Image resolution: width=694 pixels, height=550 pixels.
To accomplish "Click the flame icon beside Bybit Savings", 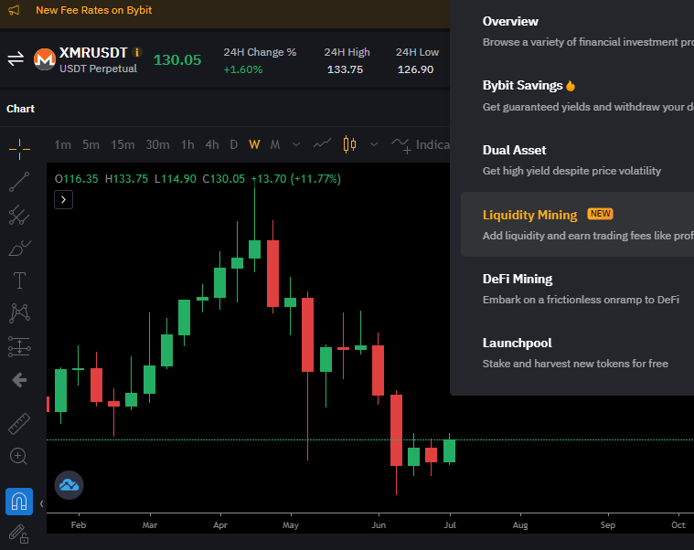I will point(571,86).
